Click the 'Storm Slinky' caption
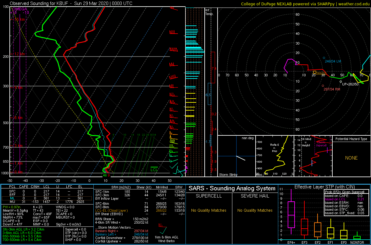This screenshot has height=245, width=371. (x=229, y=175)
